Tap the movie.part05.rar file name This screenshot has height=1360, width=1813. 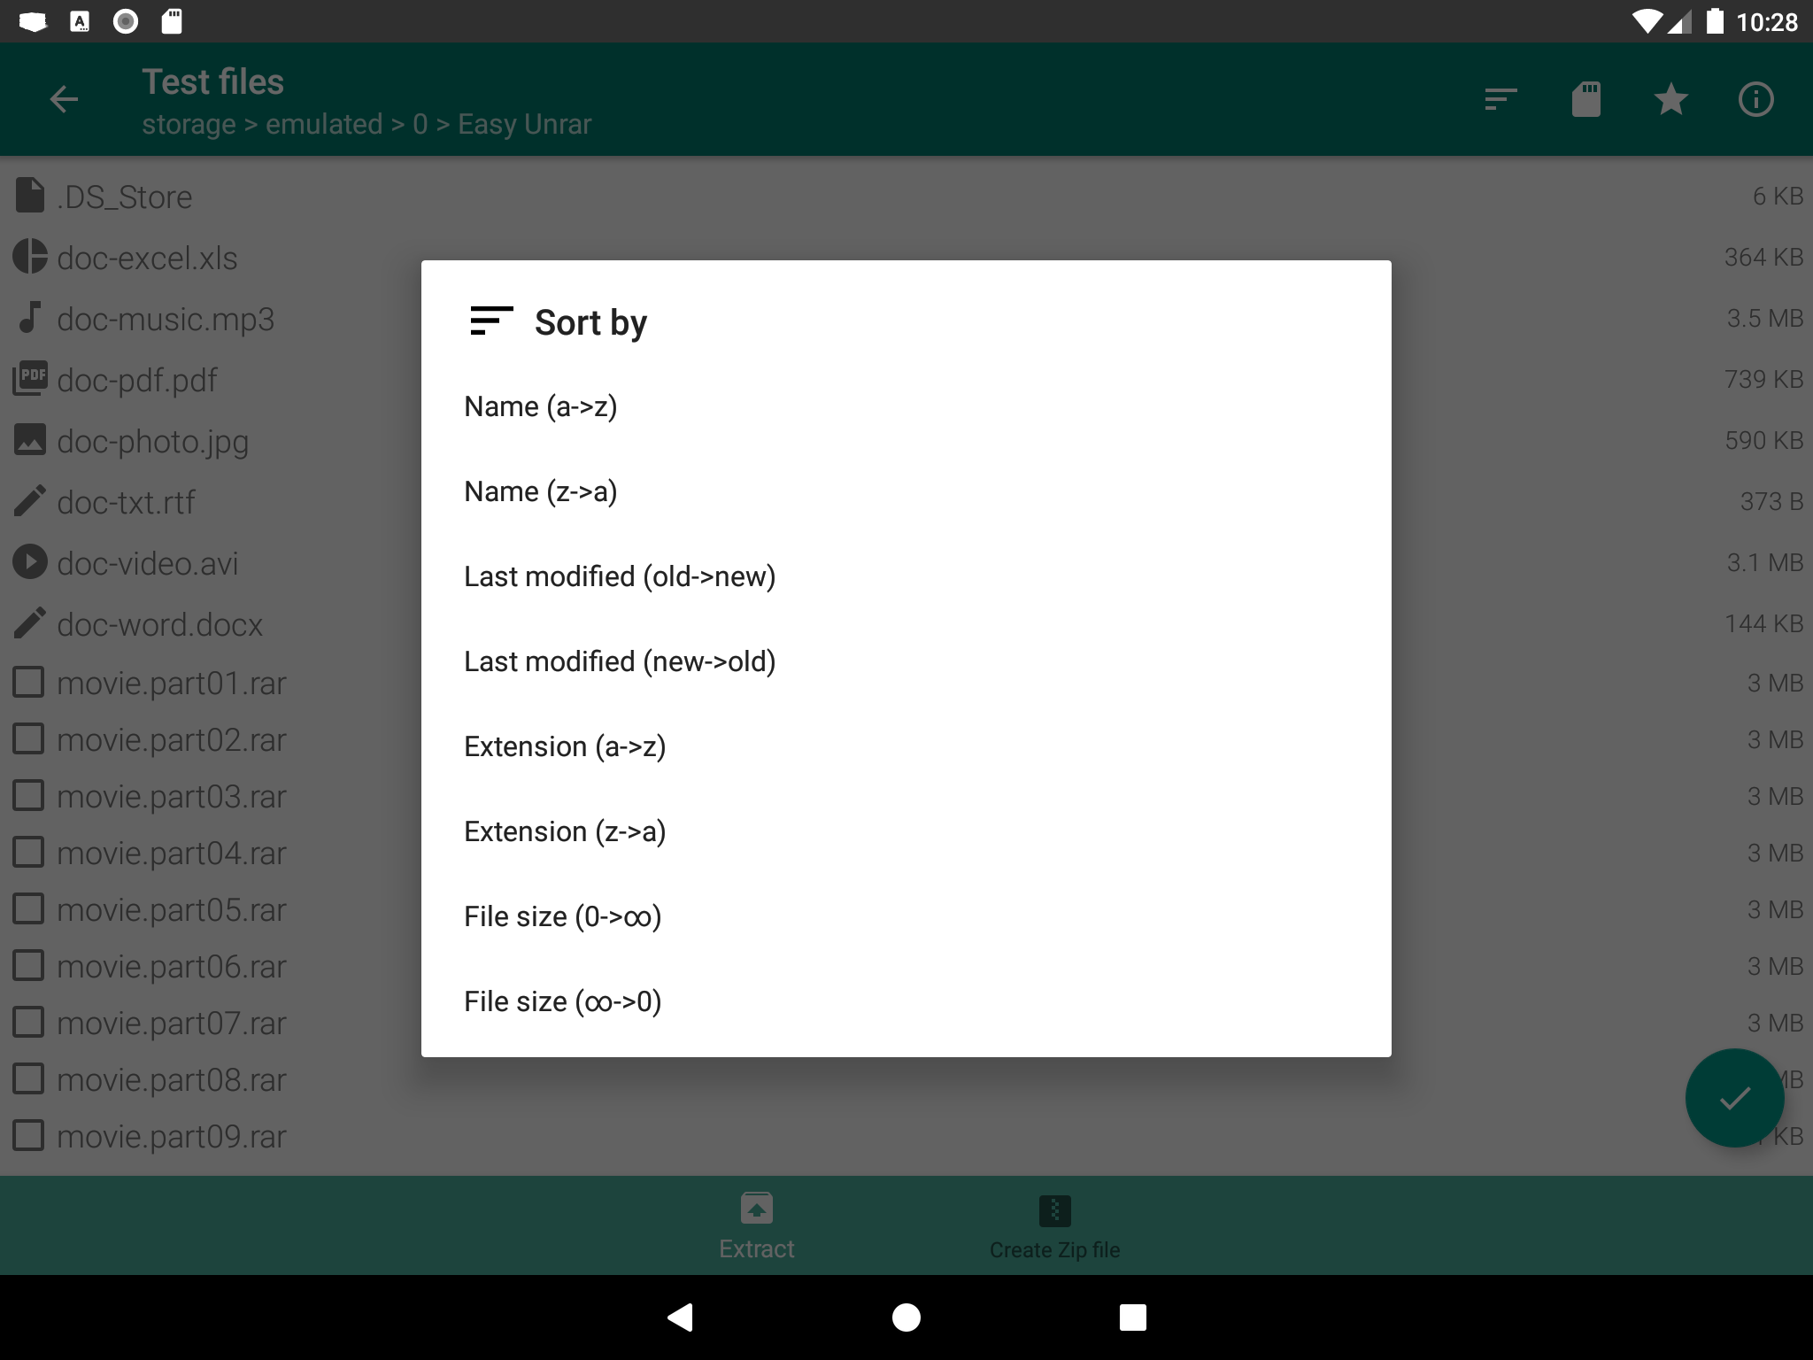pos(172,910)
